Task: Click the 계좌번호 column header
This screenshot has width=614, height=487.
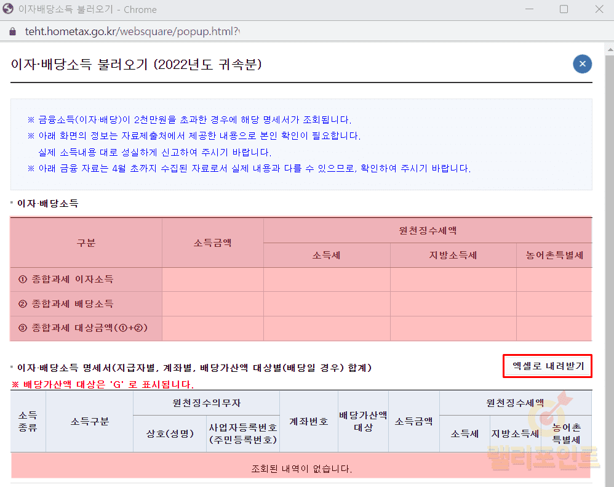Action: [309, 421]
